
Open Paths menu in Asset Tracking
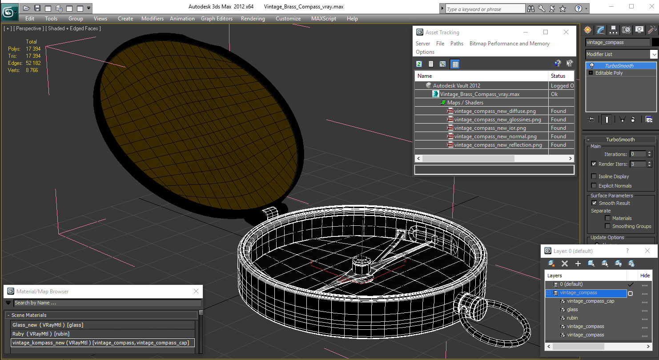[457, 44]
